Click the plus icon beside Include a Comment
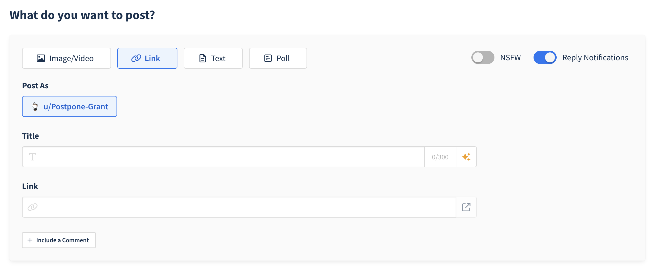The width and height of the screenshot is (654, 270). [30, 240]
